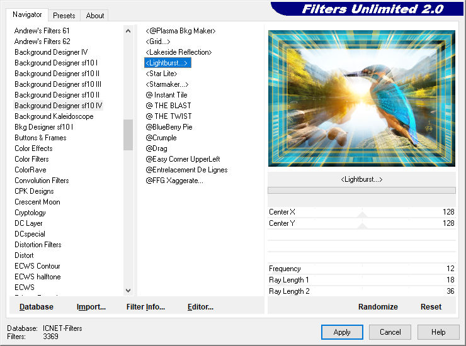Select the highlighted <Lightburst...> filter
466x346 pixels.
168,63
